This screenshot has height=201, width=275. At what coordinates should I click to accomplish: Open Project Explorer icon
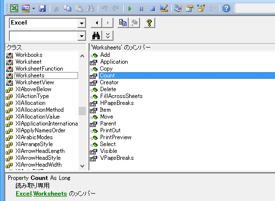[x=178, y=8]
